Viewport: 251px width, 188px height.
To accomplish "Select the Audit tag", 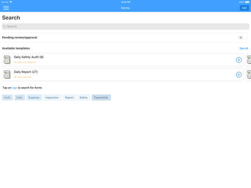I will [x=7, y=98].
